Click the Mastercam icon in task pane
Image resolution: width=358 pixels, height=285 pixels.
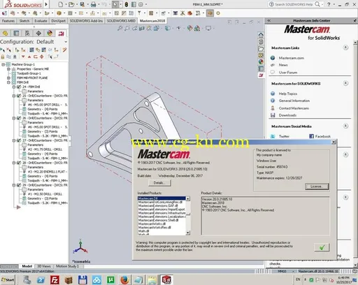click(261, 75)
